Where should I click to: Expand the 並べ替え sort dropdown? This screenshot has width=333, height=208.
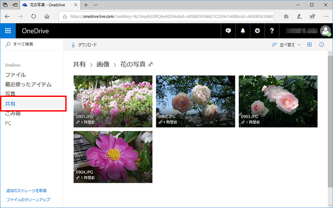(286, 45)
